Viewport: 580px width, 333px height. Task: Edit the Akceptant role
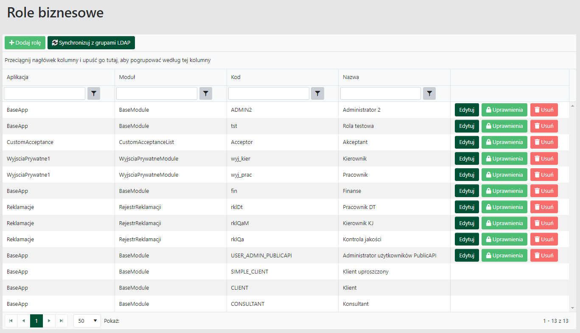coord(467,142)
